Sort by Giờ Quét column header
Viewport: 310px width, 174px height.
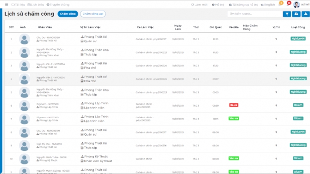pos(216,27)
